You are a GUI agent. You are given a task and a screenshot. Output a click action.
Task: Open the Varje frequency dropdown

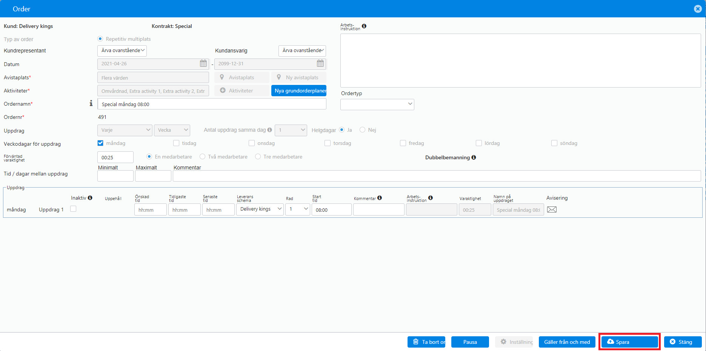(x=125, y=130)
